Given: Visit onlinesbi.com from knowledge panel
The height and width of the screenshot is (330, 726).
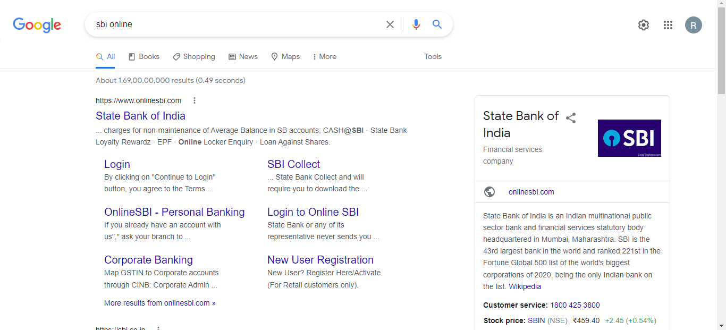Looking at the screenshot, I should (531, 192).
